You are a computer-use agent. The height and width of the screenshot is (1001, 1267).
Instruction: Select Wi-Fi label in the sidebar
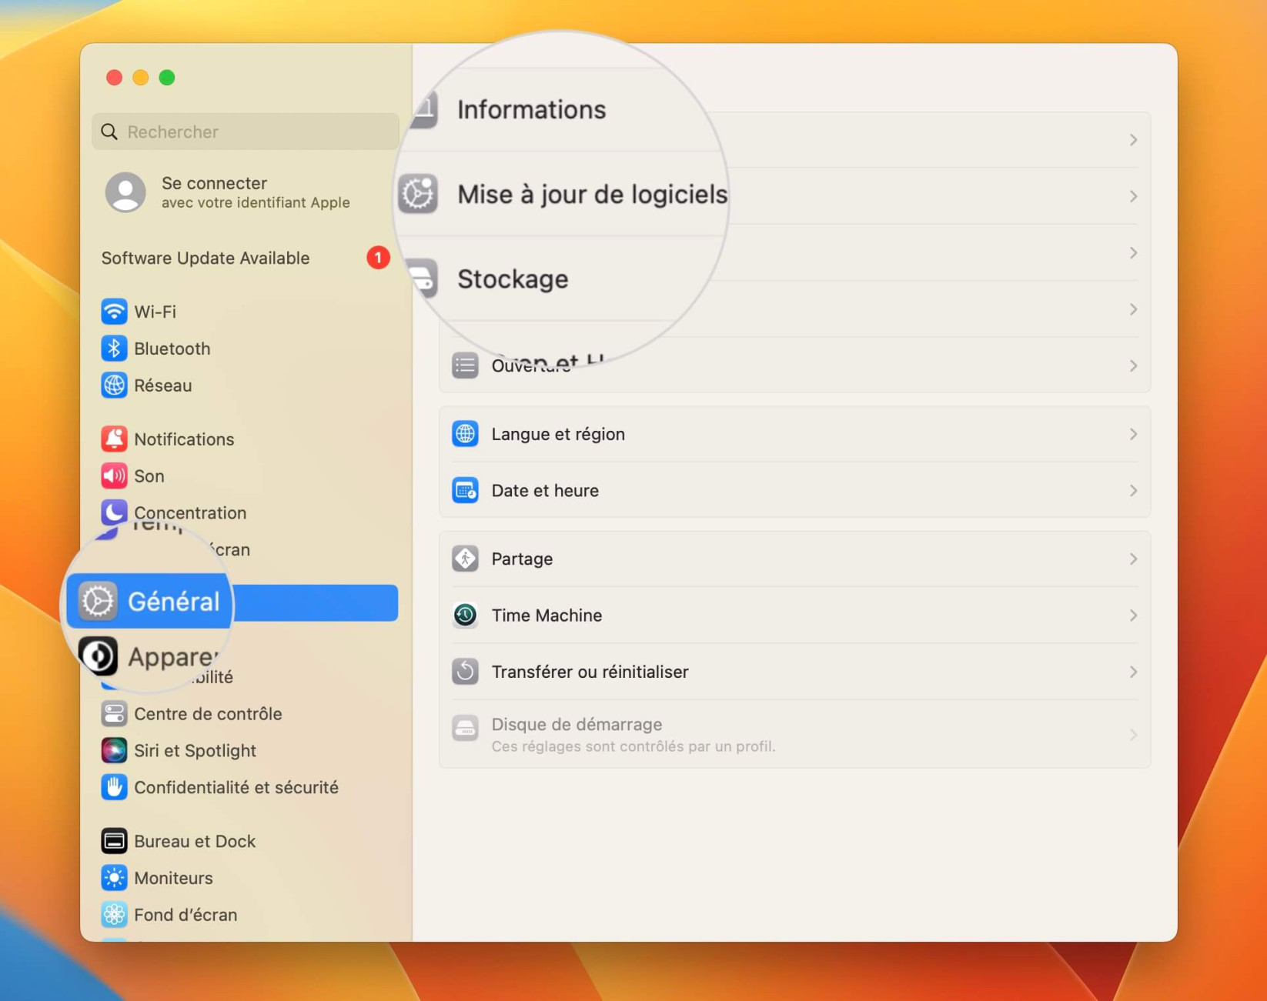[155, 312]
